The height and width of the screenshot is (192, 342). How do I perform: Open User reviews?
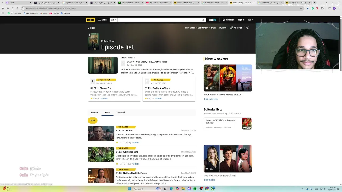[203, 28]
